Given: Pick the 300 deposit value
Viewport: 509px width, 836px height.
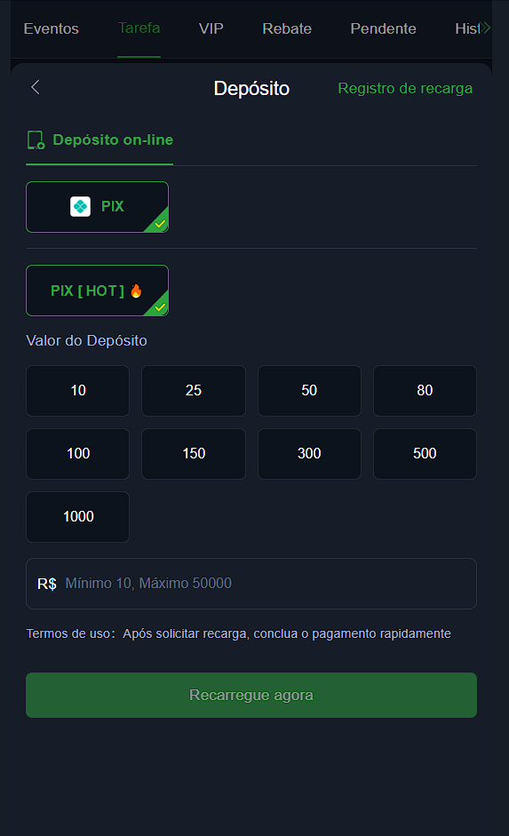Looking at the screenshot, I should (309, 454).
